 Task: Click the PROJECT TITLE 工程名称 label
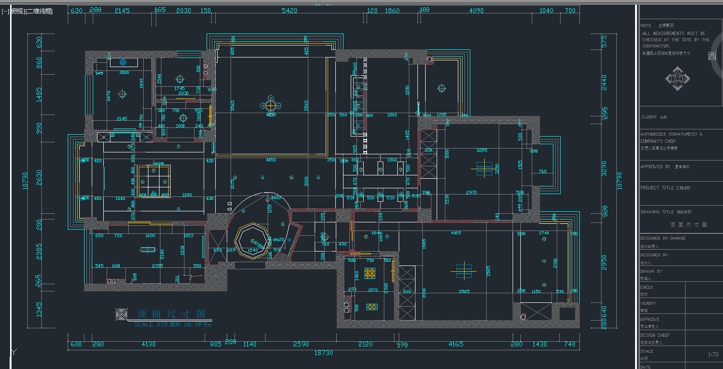(666, 188)
